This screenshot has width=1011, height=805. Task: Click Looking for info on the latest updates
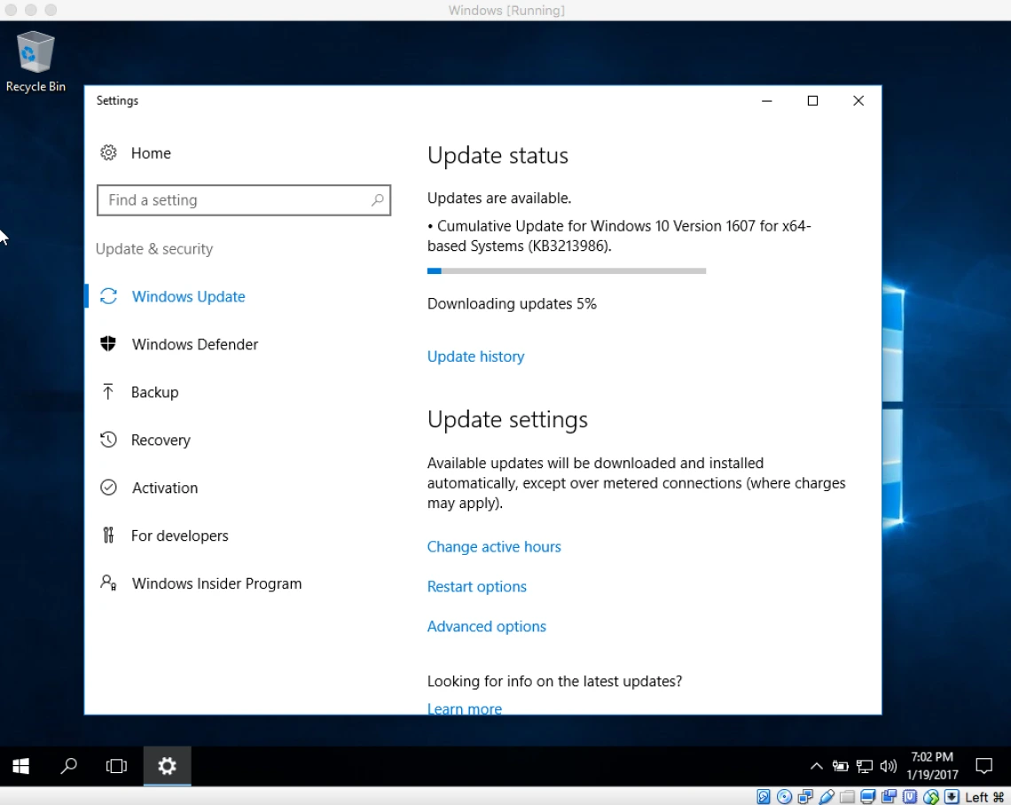554,681
